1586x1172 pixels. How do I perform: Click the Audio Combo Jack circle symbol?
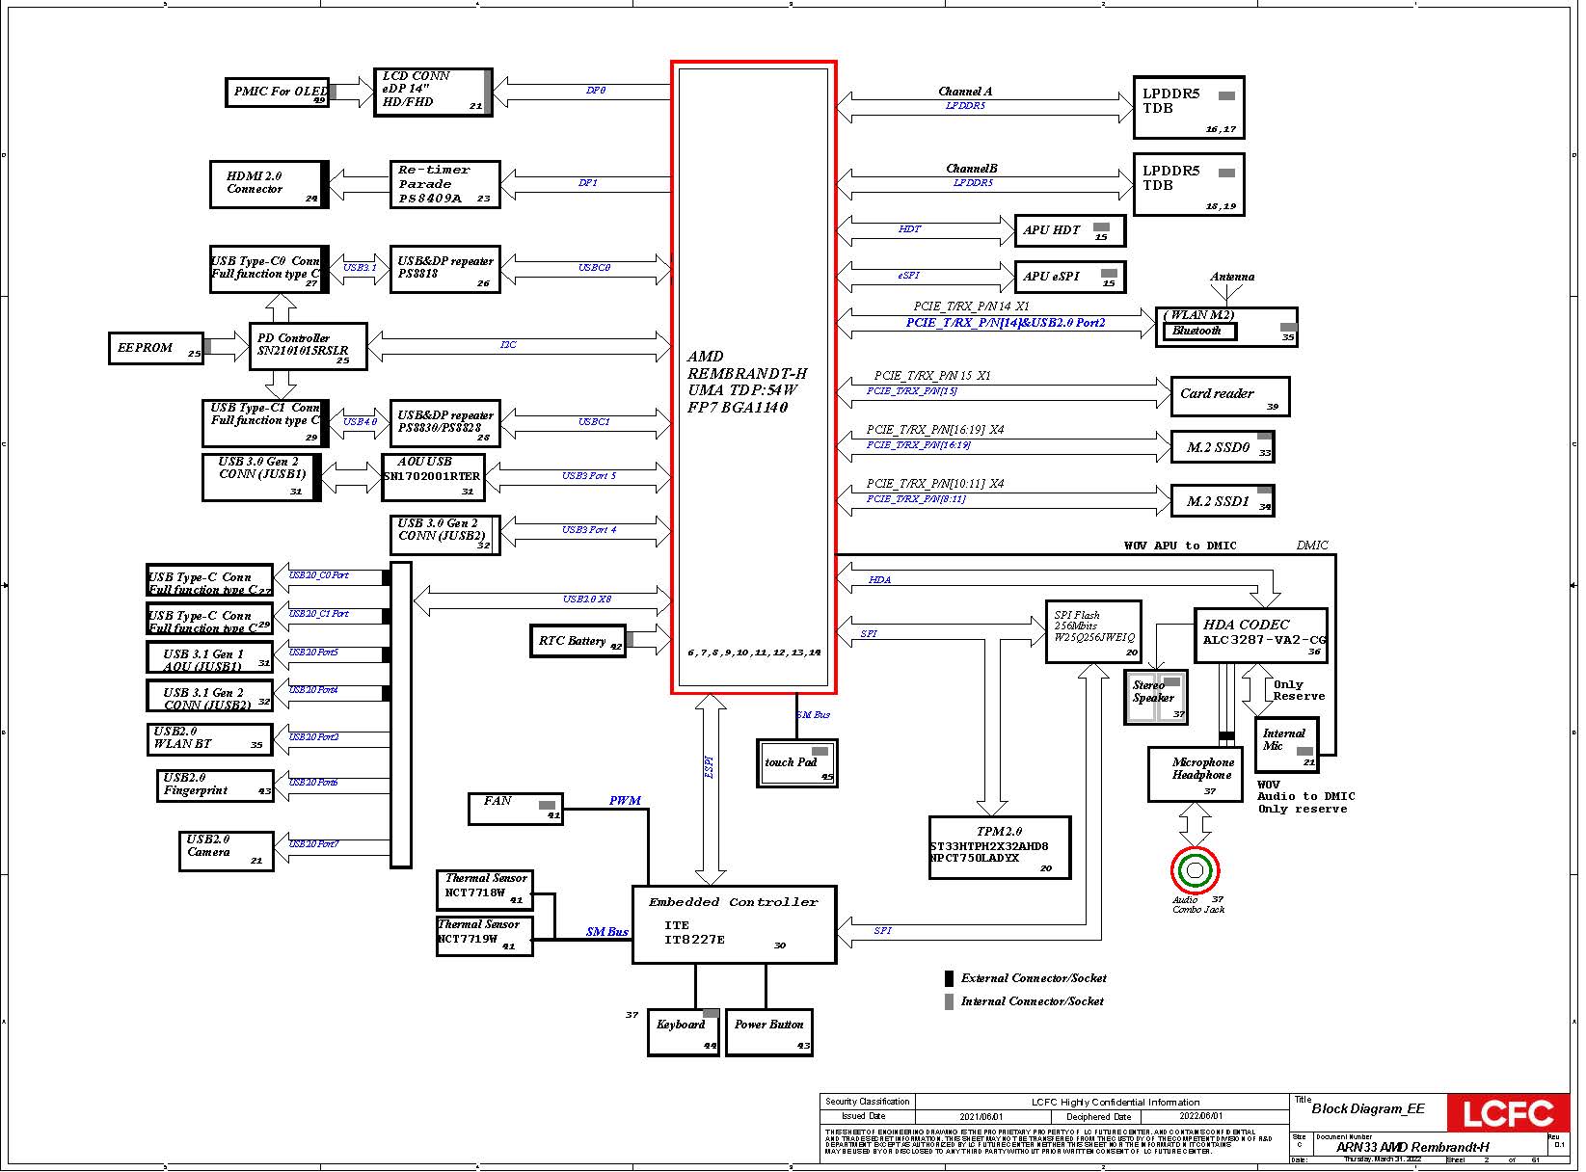point(1195,870)
